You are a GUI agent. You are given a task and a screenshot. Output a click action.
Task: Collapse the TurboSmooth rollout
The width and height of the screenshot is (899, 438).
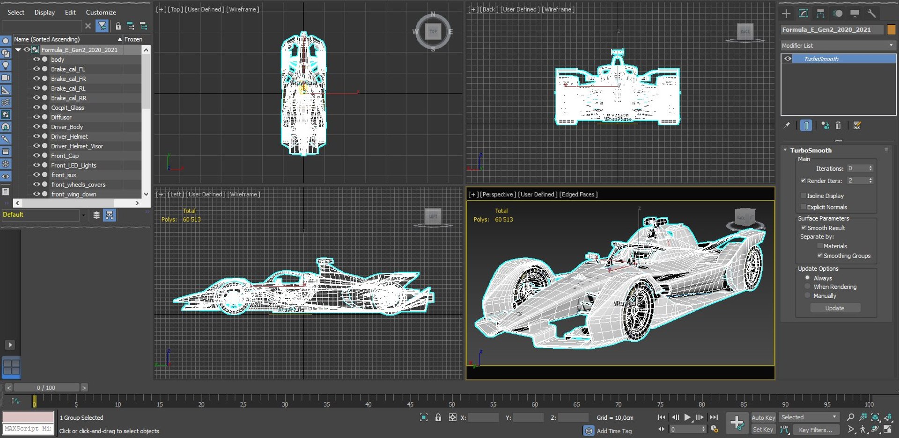(785, 150)
